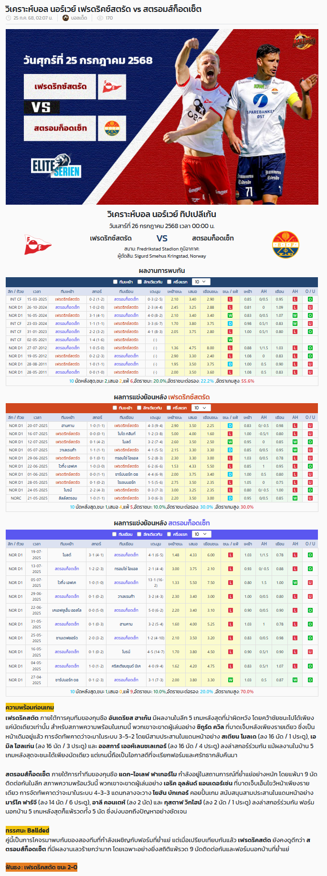Click the D result badge in the 20-07-2025 row
The width and height of the screenshot is (327, 876).
coord(230,426)
